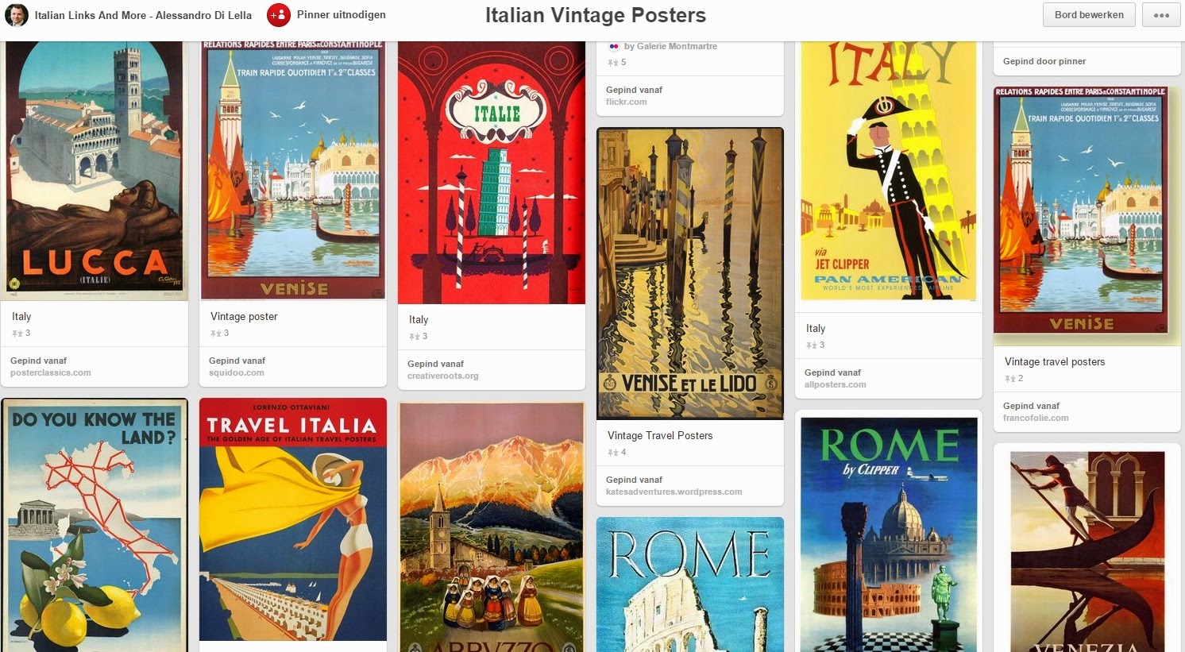Open the posterclassics.com source link

tap(51, 372)
